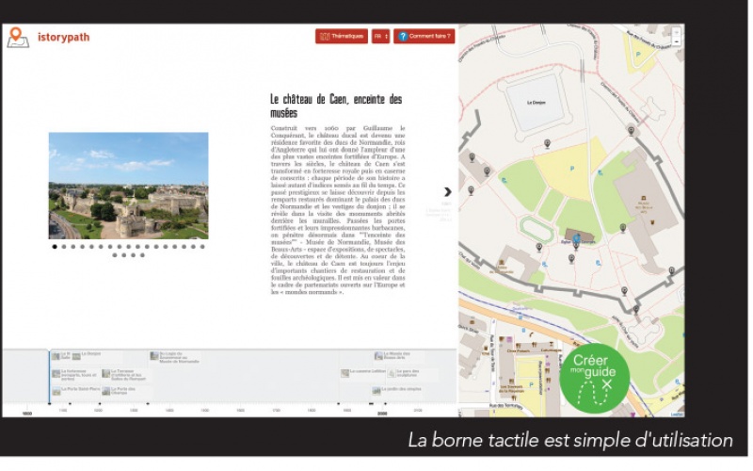
Task: Click the Thématiques map icon inside the button
Action: tap(325, 37)
